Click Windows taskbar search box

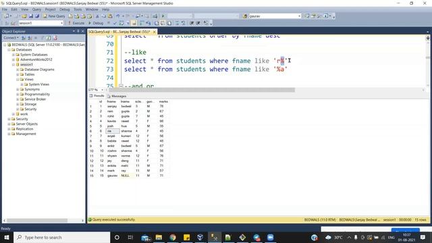pyautogui.click(x=62, y=238)
